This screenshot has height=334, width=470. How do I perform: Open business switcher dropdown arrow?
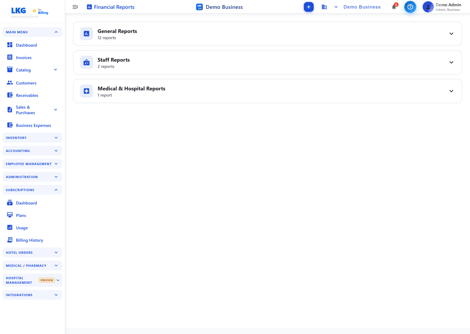336,7
